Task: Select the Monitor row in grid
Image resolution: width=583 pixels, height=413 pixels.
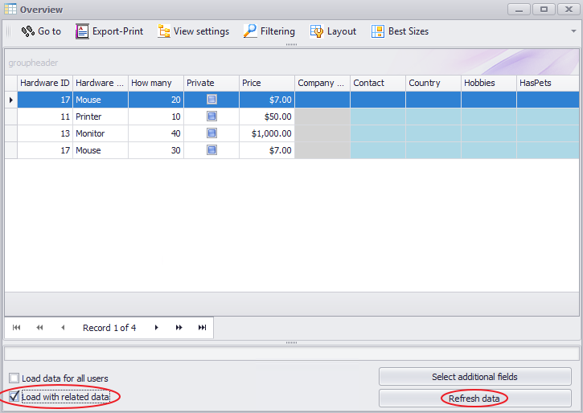Action: (101, 133)
